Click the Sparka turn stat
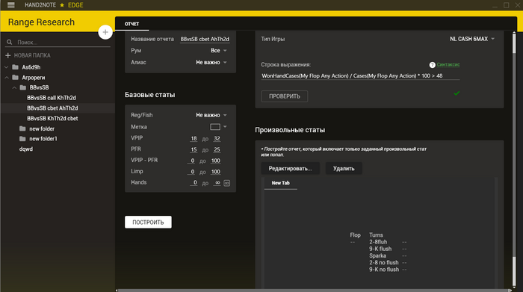523x292 pixels. pos(377,255)
